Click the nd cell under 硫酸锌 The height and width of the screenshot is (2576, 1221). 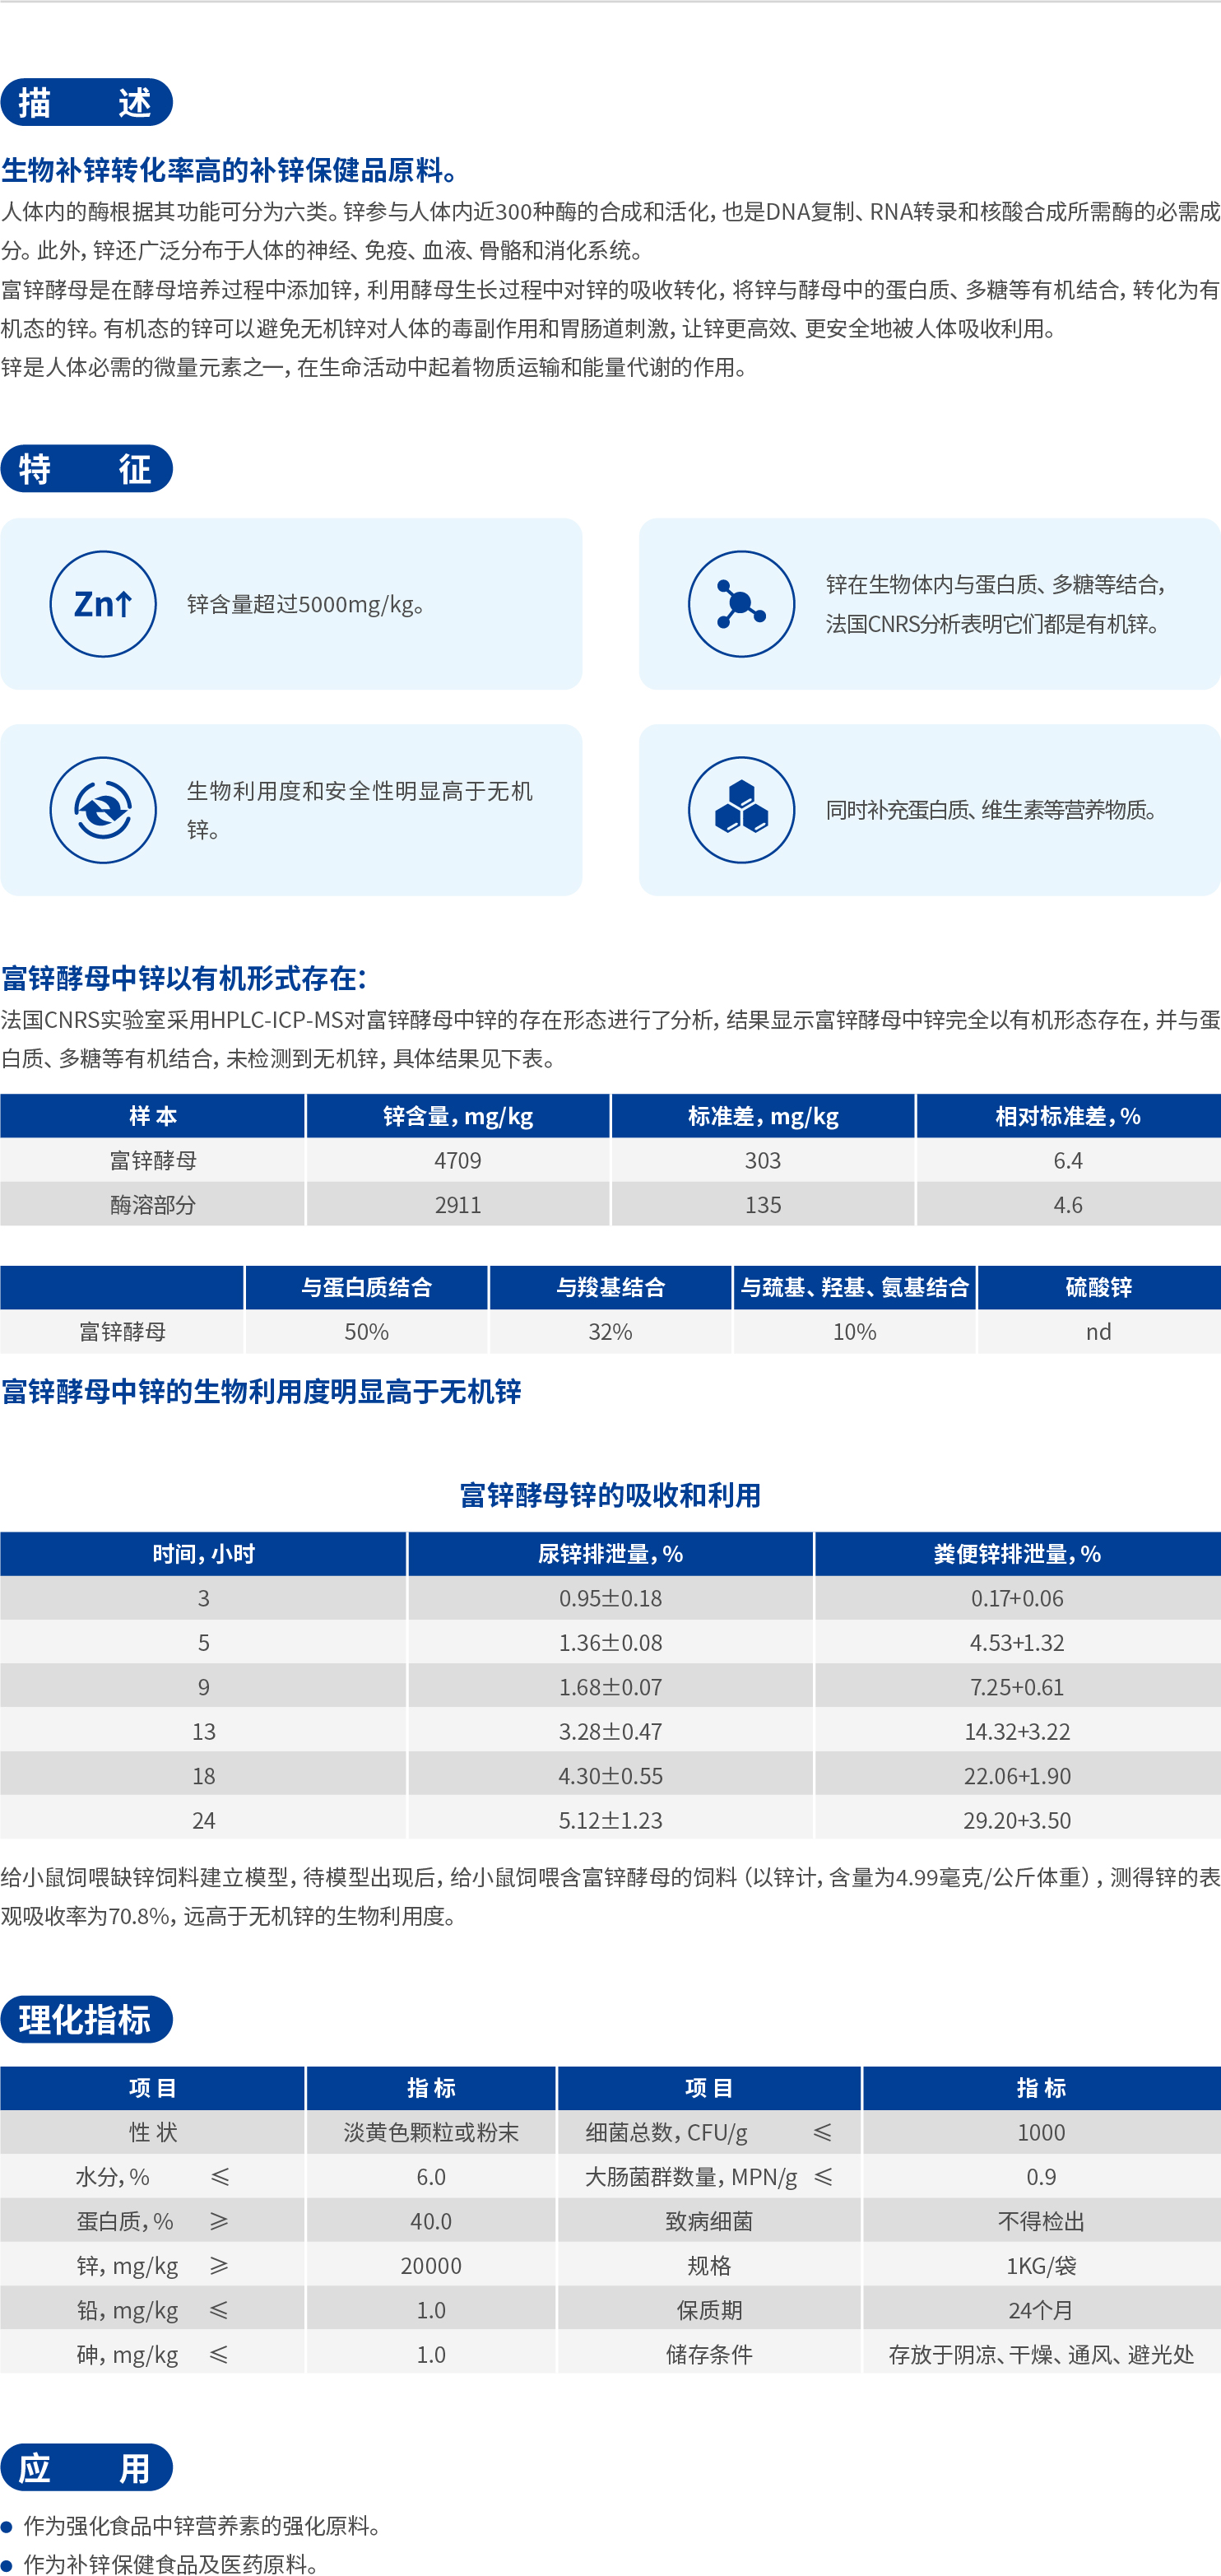[1099, 1332]
